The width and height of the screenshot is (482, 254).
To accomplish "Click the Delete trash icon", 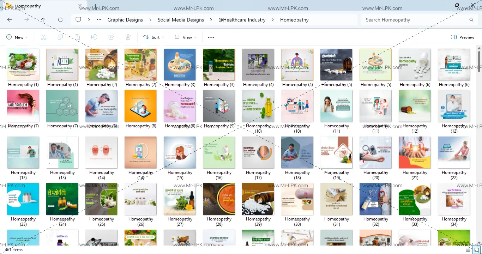I will point(128,37).
